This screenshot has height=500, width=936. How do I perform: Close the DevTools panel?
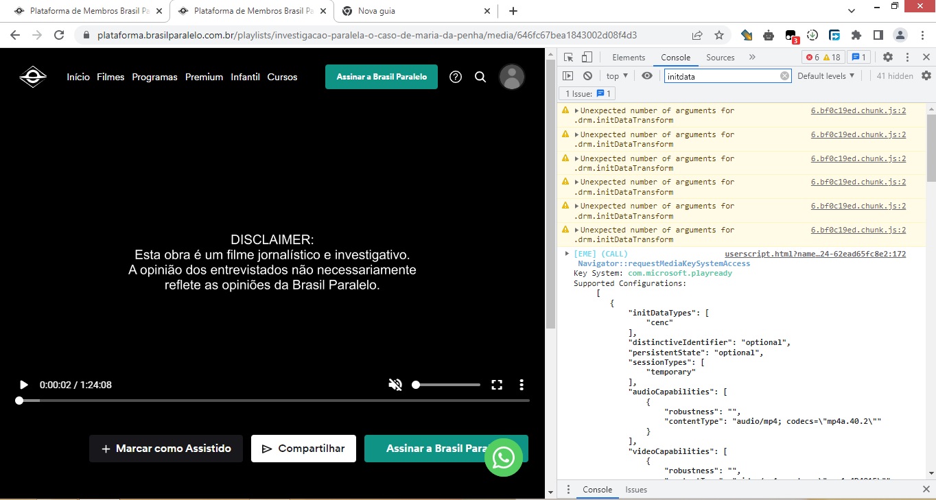926,58
